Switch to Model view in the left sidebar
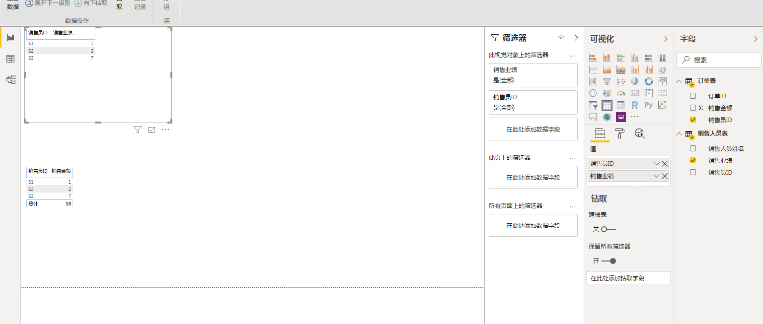The width and height of the screenshot is (763, 324). (10, 79)
